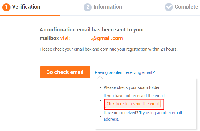
Task: Click the bullet beside the spam folder tip
Action: (x=100, y=88)
